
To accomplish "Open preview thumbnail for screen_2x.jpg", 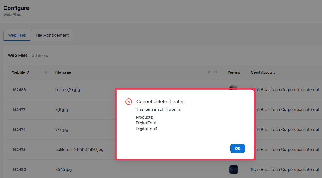I will point(234,87).
